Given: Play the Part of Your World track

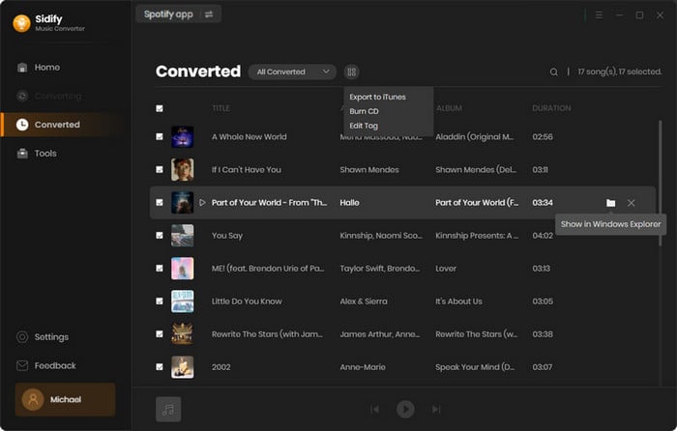Looking at the screenshot, I should (x=202, y=203).
